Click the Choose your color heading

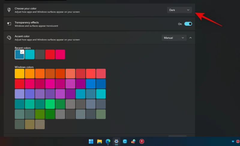(x=25, y=8)
